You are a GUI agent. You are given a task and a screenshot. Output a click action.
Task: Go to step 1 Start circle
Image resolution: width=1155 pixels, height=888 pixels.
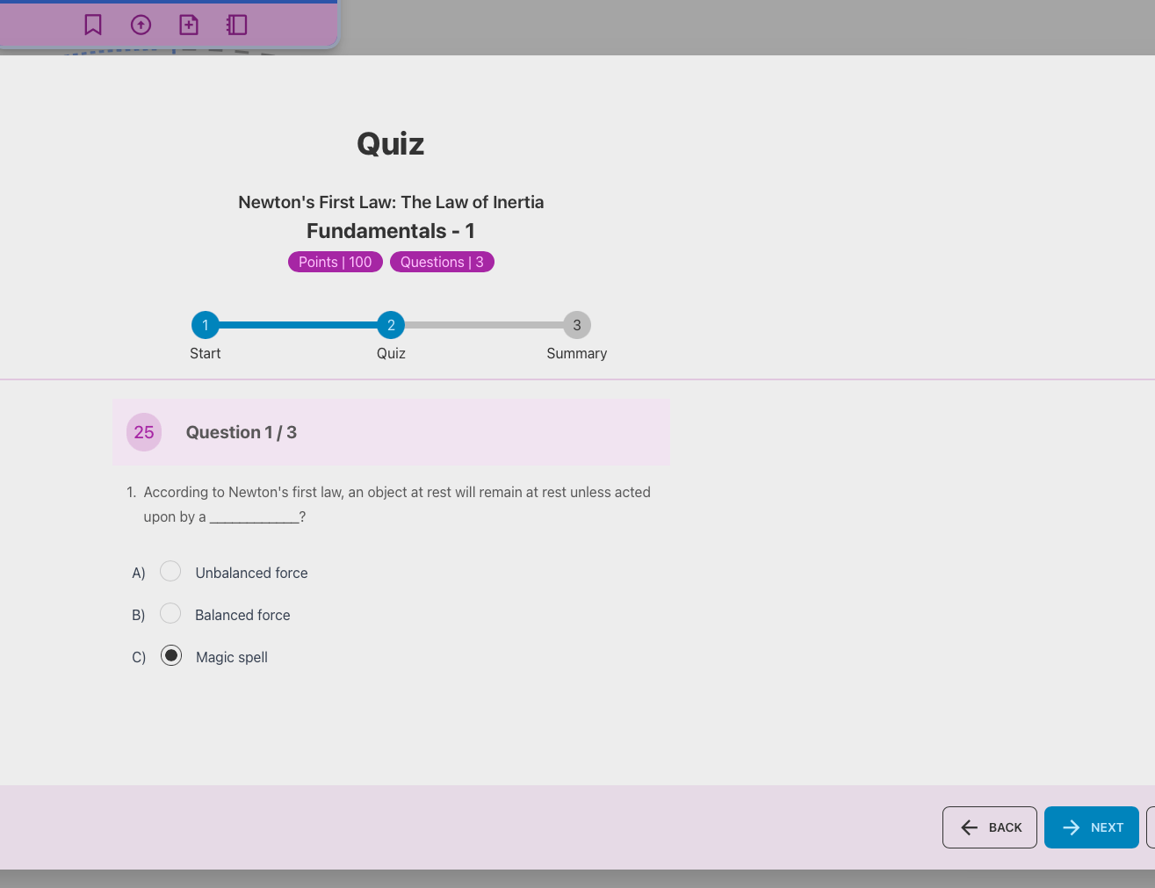tap(206, 325)
